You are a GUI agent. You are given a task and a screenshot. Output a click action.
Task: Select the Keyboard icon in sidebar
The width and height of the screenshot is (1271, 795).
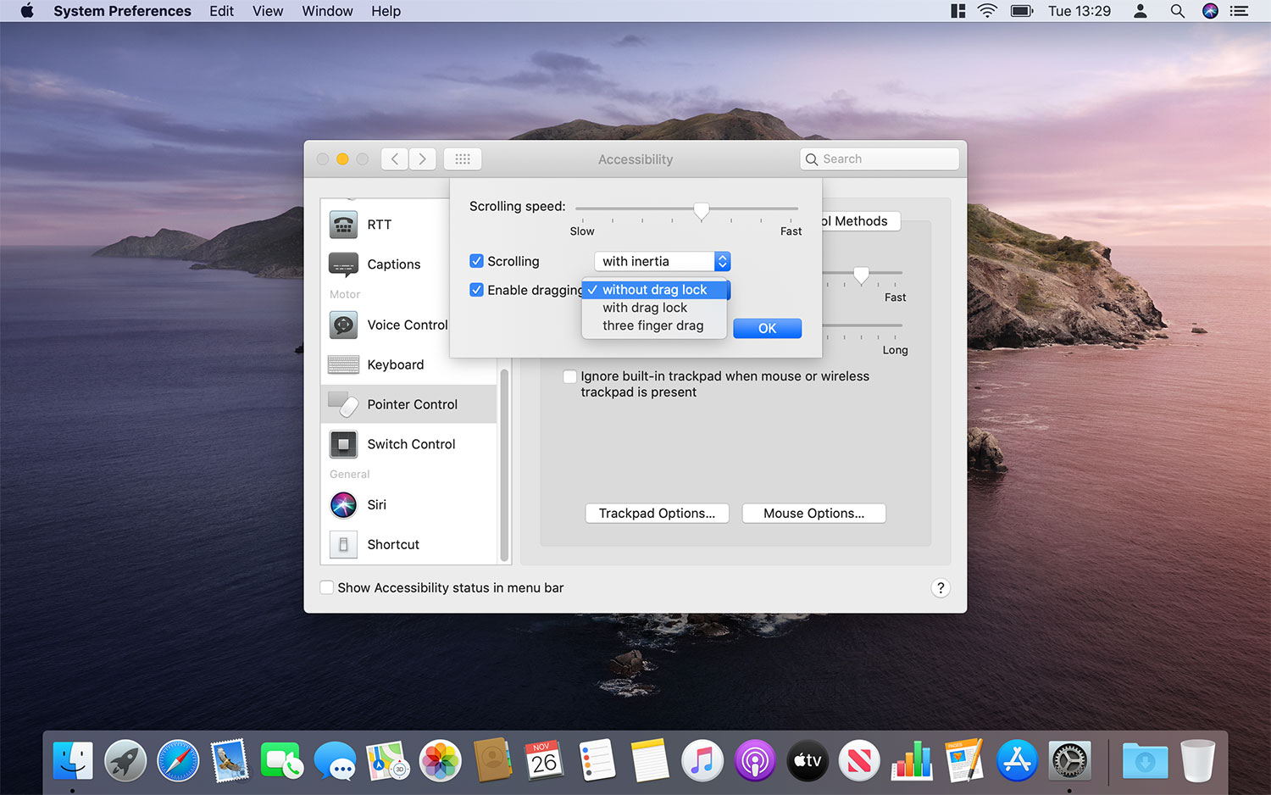[x=343, y=364]
